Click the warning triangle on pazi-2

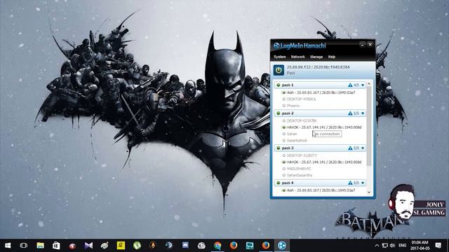tap(350, 113)
